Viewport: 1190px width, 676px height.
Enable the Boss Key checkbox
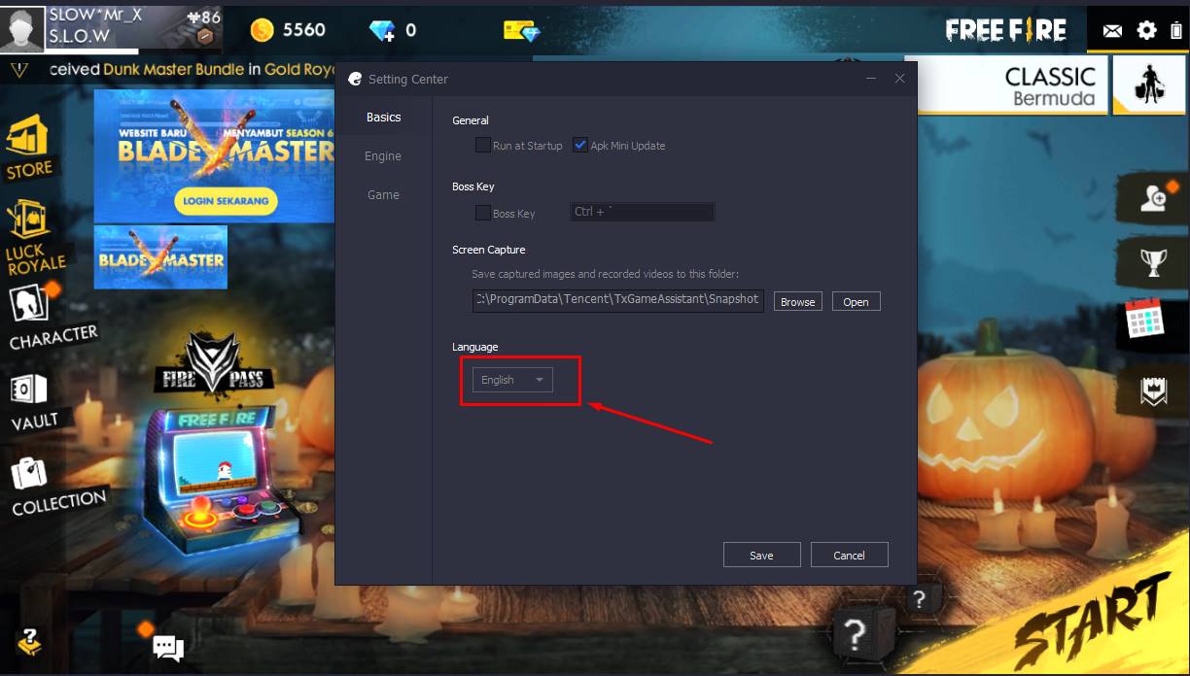tap(482, 213)
